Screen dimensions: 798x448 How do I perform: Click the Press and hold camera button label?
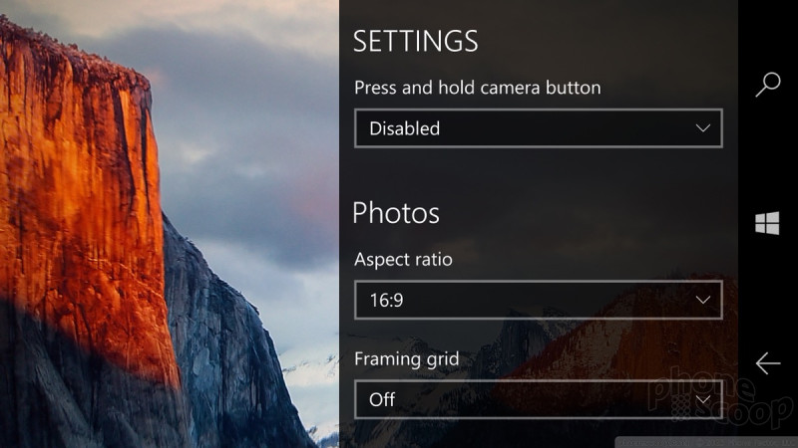[x=478, y=88]
